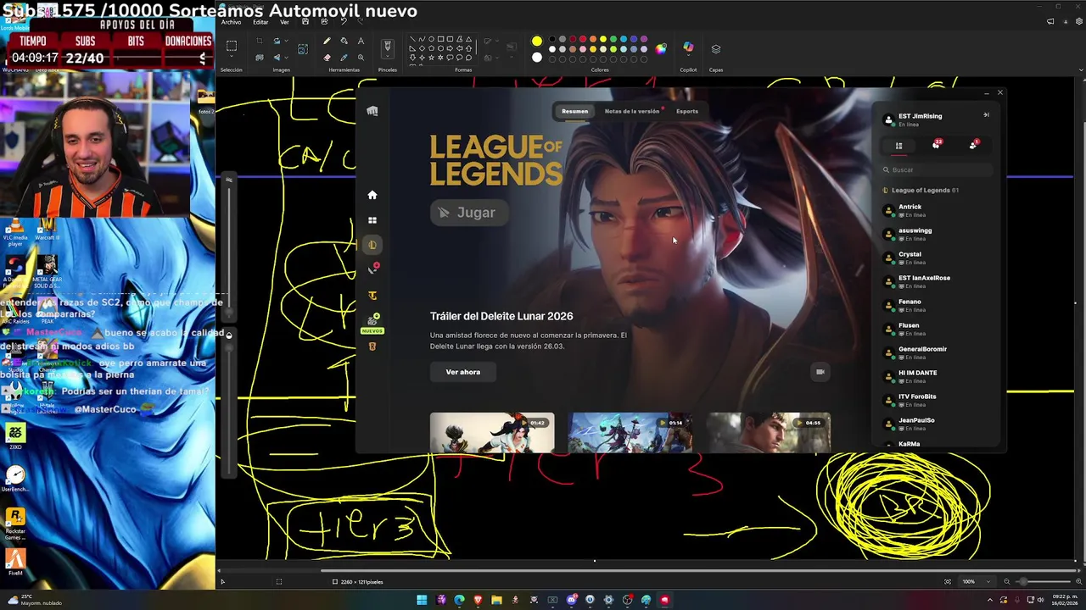Select friend HI IM DANTE
Screen dimensions: 1086x610
(937, 376)
